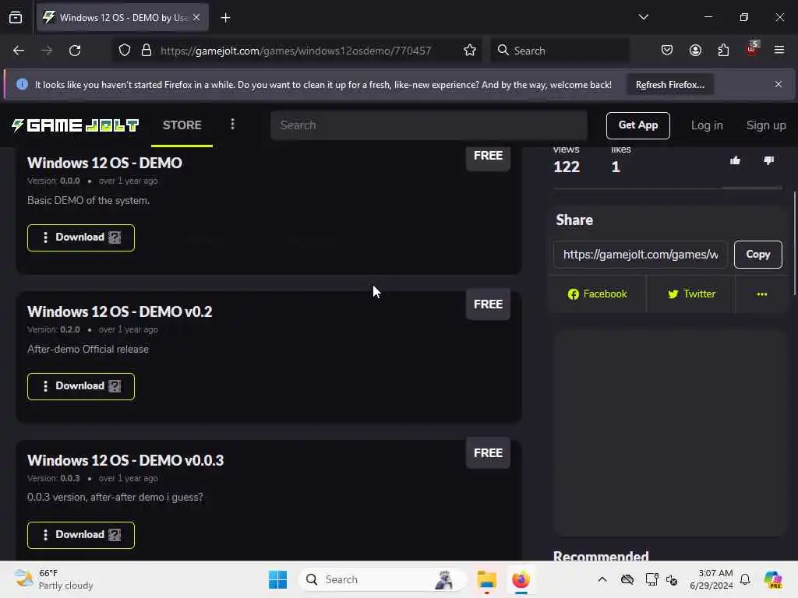Screen dimensions: 798x598
Task: Switch to Windows 12 OS - DEMO tab
Action: coord(122,18)
